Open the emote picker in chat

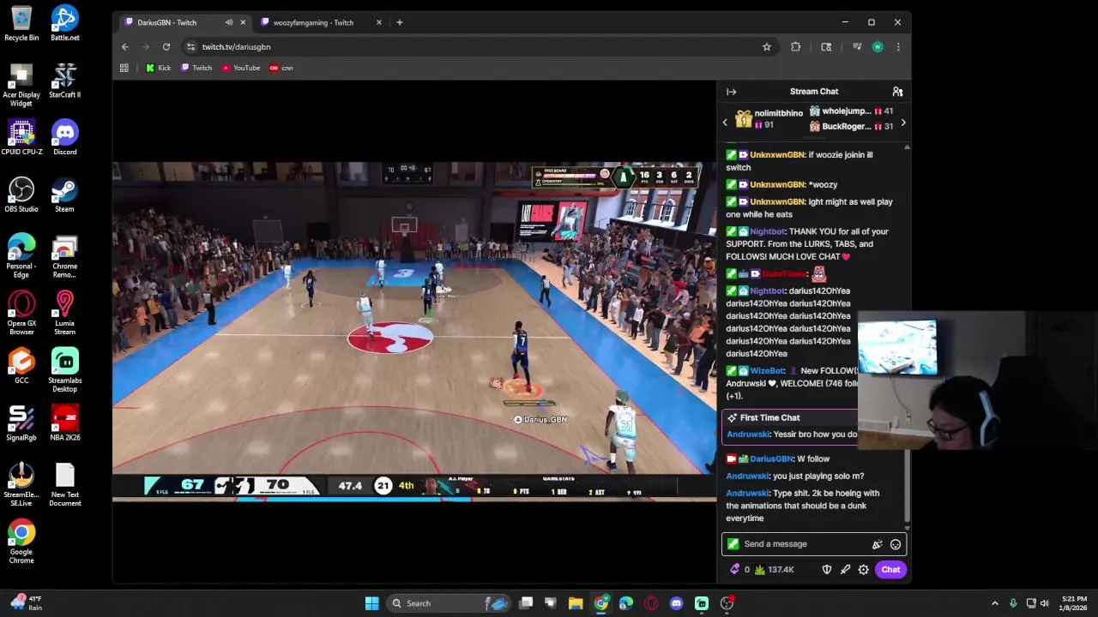click(896, 544)
